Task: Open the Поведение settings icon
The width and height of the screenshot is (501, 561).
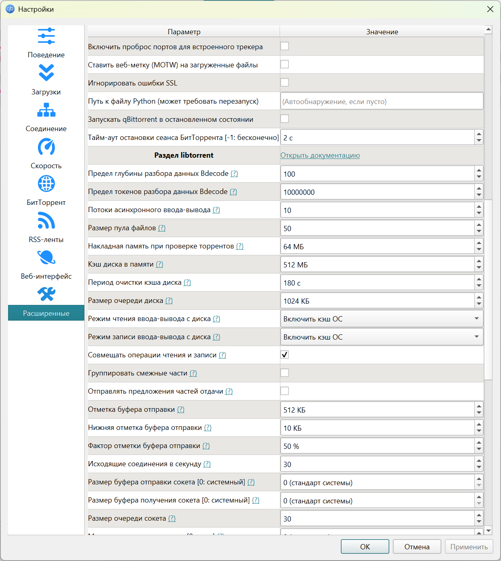Action: 46,36
